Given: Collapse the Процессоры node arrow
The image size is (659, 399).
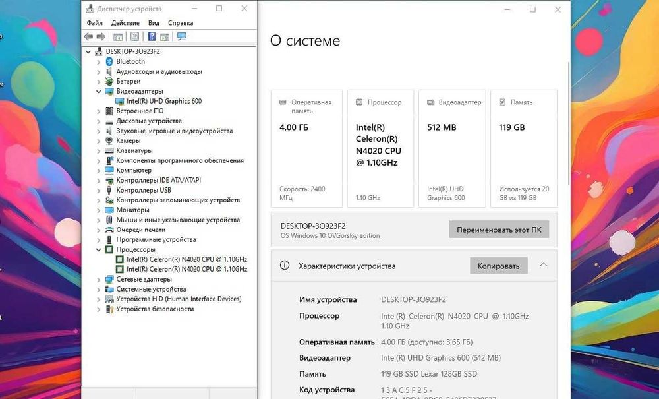Looking at the screenshot, I should (x=98, y=250).
